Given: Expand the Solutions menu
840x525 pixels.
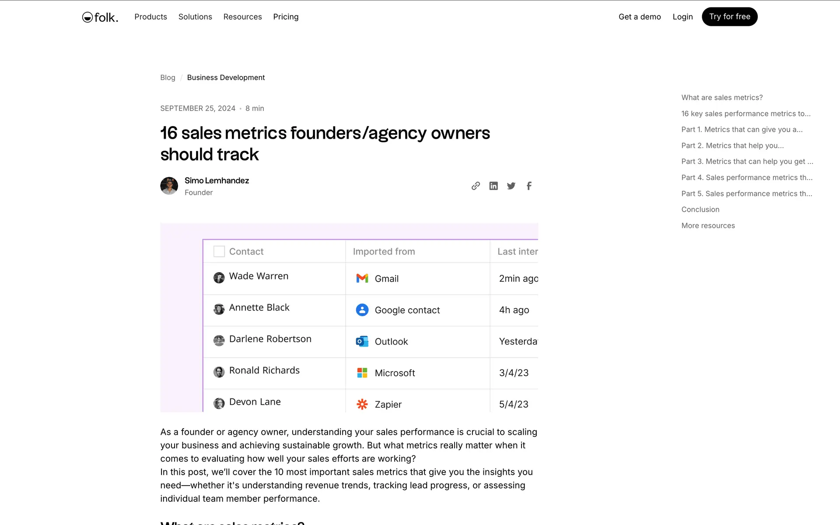Looking at the screenshot, I should (x=195, y=17).
